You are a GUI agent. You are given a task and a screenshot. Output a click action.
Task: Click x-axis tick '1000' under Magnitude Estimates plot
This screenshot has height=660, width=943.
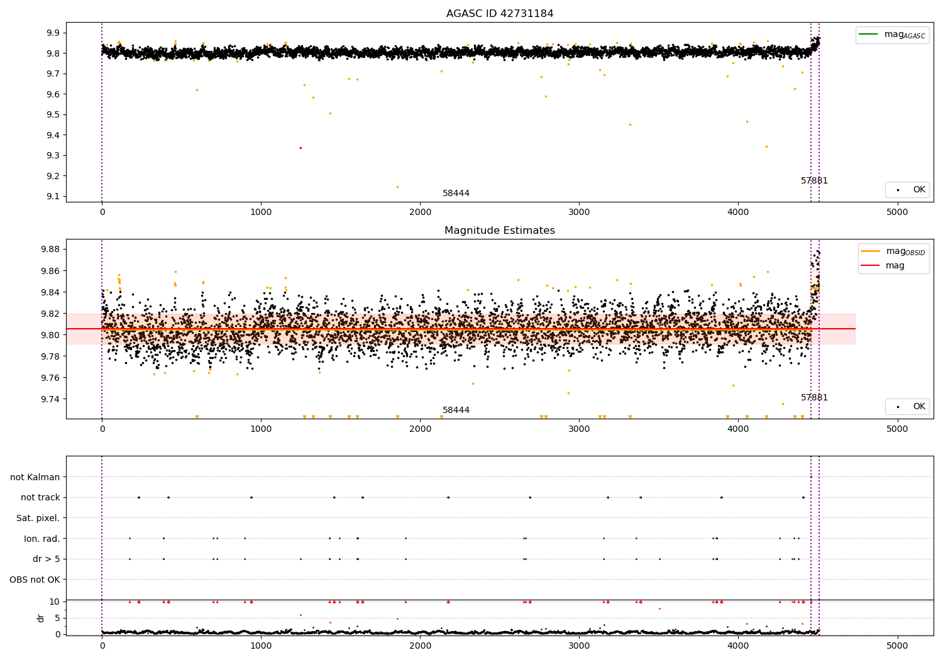coord(261,429)
